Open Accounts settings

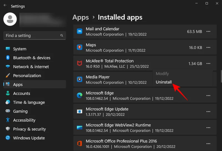[x=35, y=93]
